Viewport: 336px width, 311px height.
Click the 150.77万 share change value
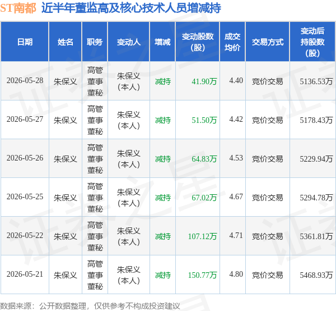click(x=203, y=275)
